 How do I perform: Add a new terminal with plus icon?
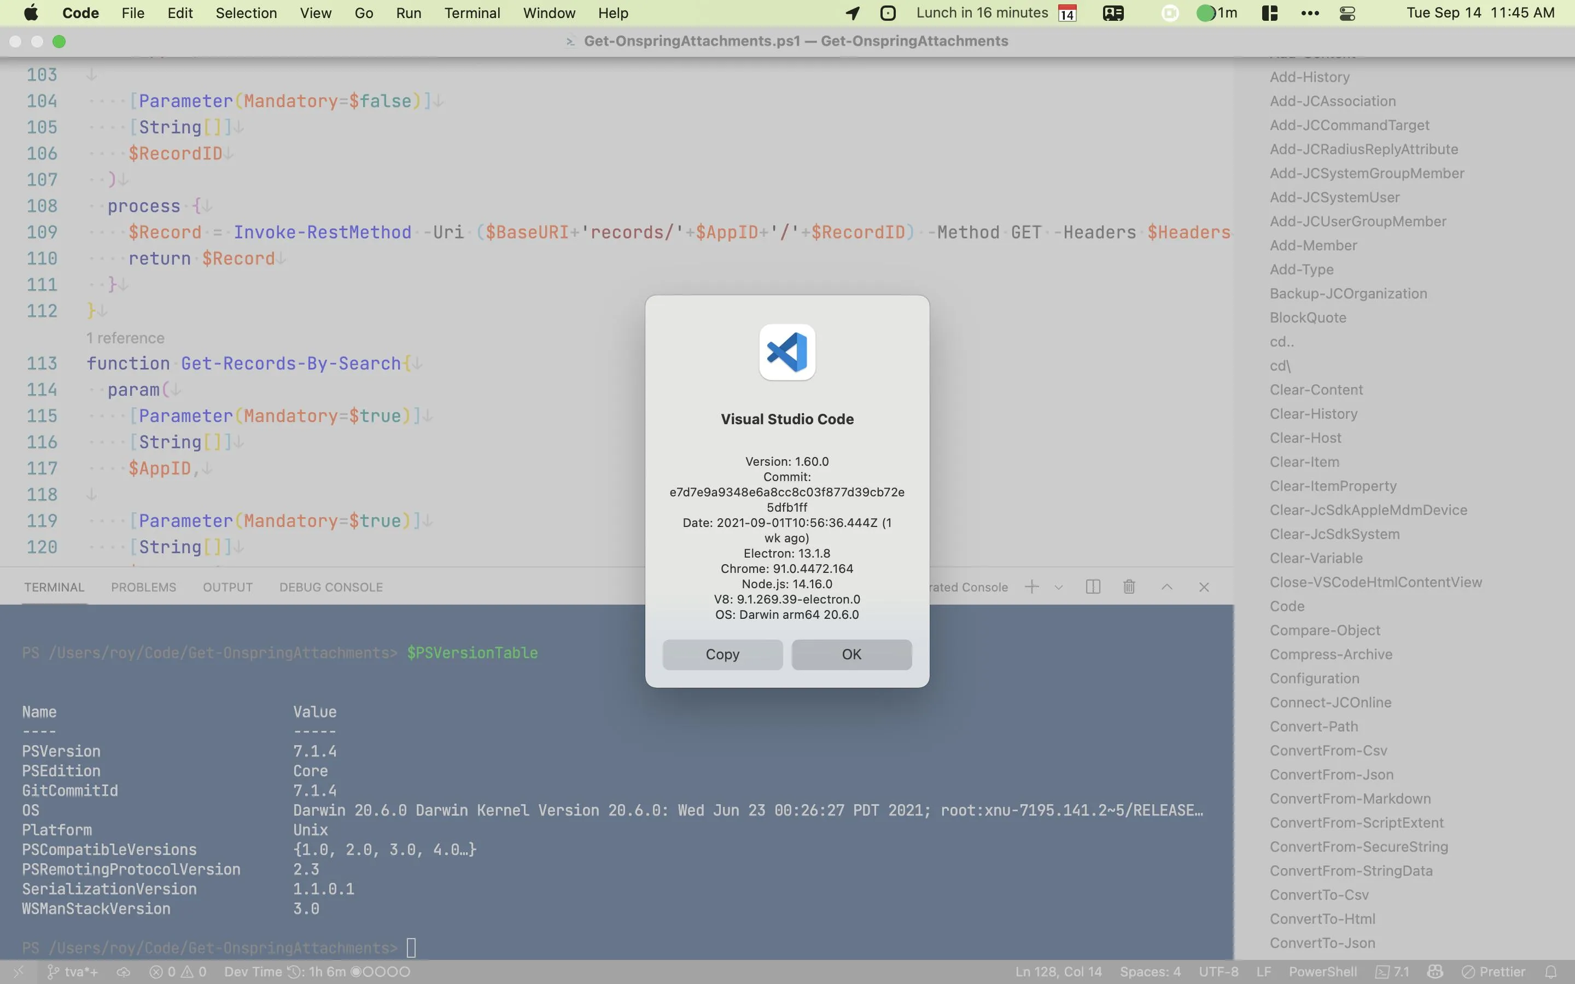1031,587
